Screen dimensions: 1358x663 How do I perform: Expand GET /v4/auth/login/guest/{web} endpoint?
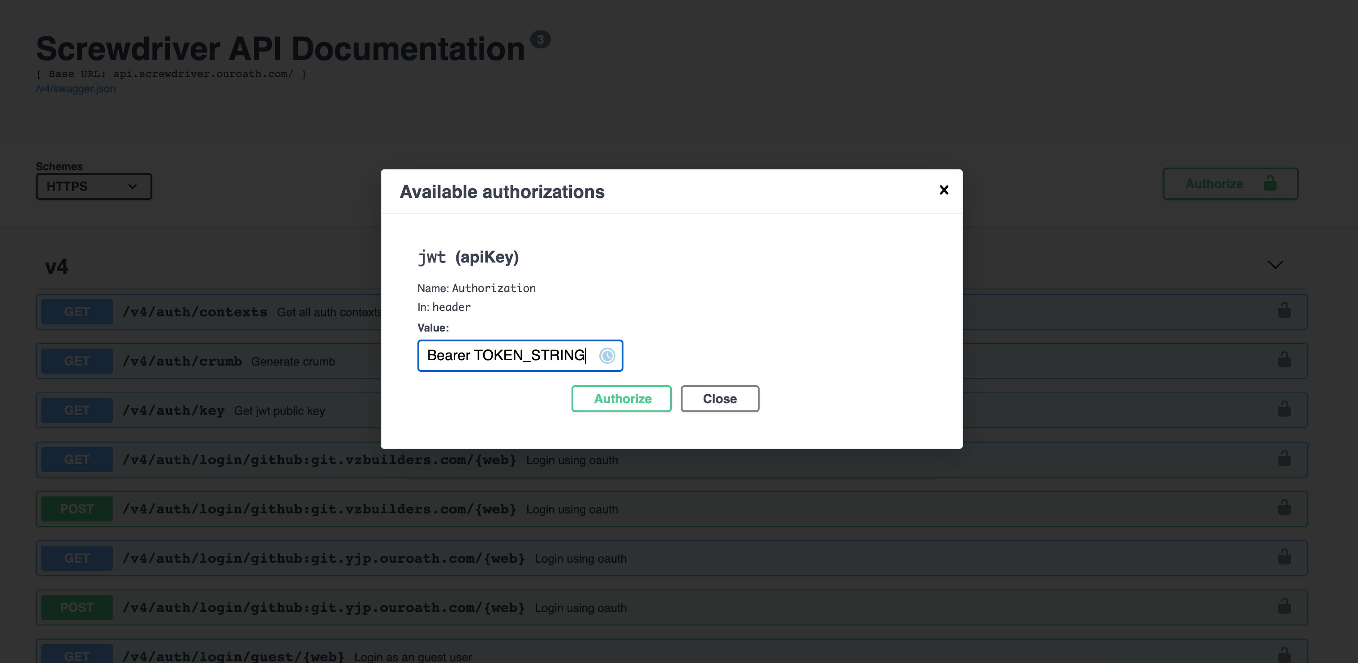click(671, 652)
